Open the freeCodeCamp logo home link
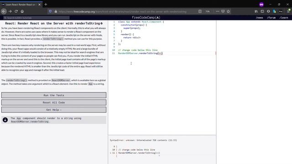Viewport: 292px width, 164px height. click(x=146, y=17)
